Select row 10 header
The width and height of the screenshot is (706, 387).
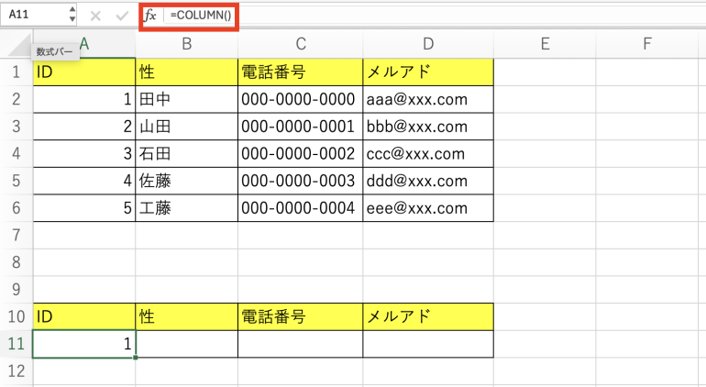tap(17, 316)
